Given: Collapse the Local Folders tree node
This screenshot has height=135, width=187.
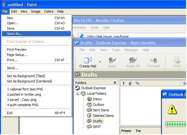Looking at the screenshot, I should coord(77,94).
